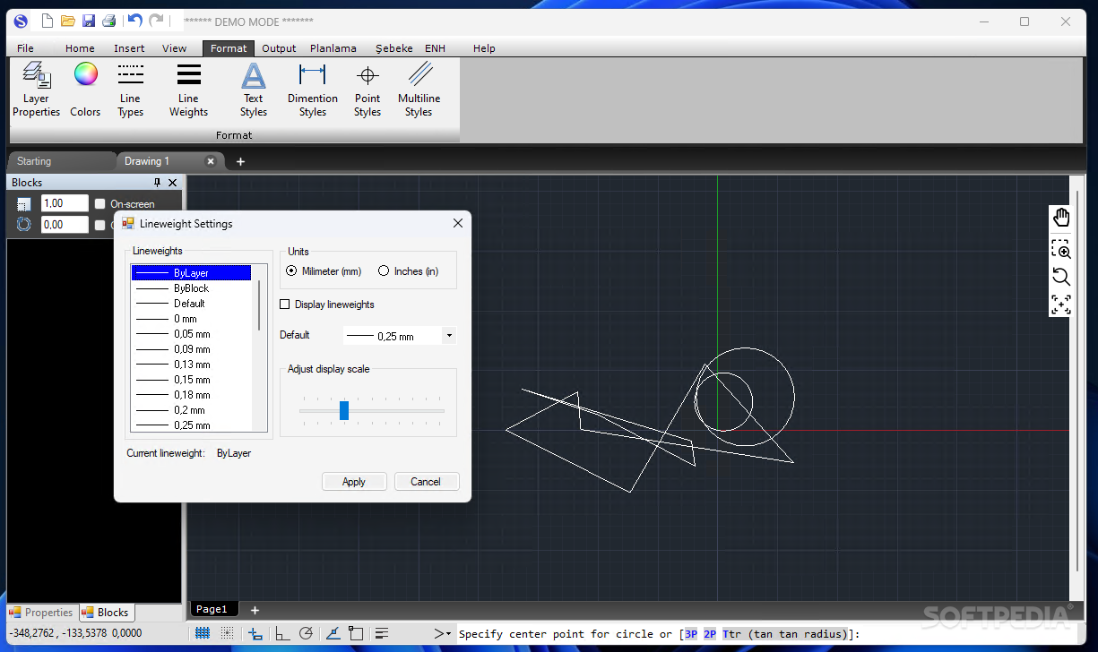Close the Lineweight Settings dialog
This screenshot has width=1098, height=652.
pyautogui.click(x=458, y=223)
